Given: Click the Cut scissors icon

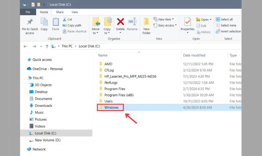Looking at the screenshot, I should point(65,19).
